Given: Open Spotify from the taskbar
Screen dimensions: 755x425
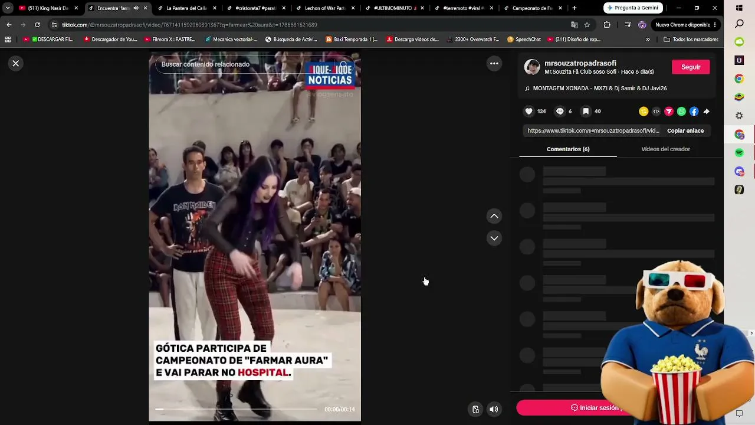Looking at the screenshot, I should pyautogui.click(x=739, y=153).
